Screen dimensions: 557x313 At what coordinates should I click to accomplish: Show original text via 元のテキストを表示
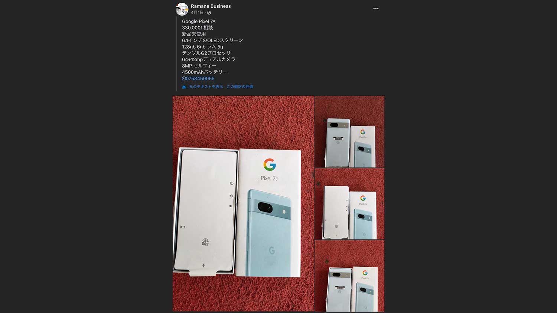[x=206, y=87]
